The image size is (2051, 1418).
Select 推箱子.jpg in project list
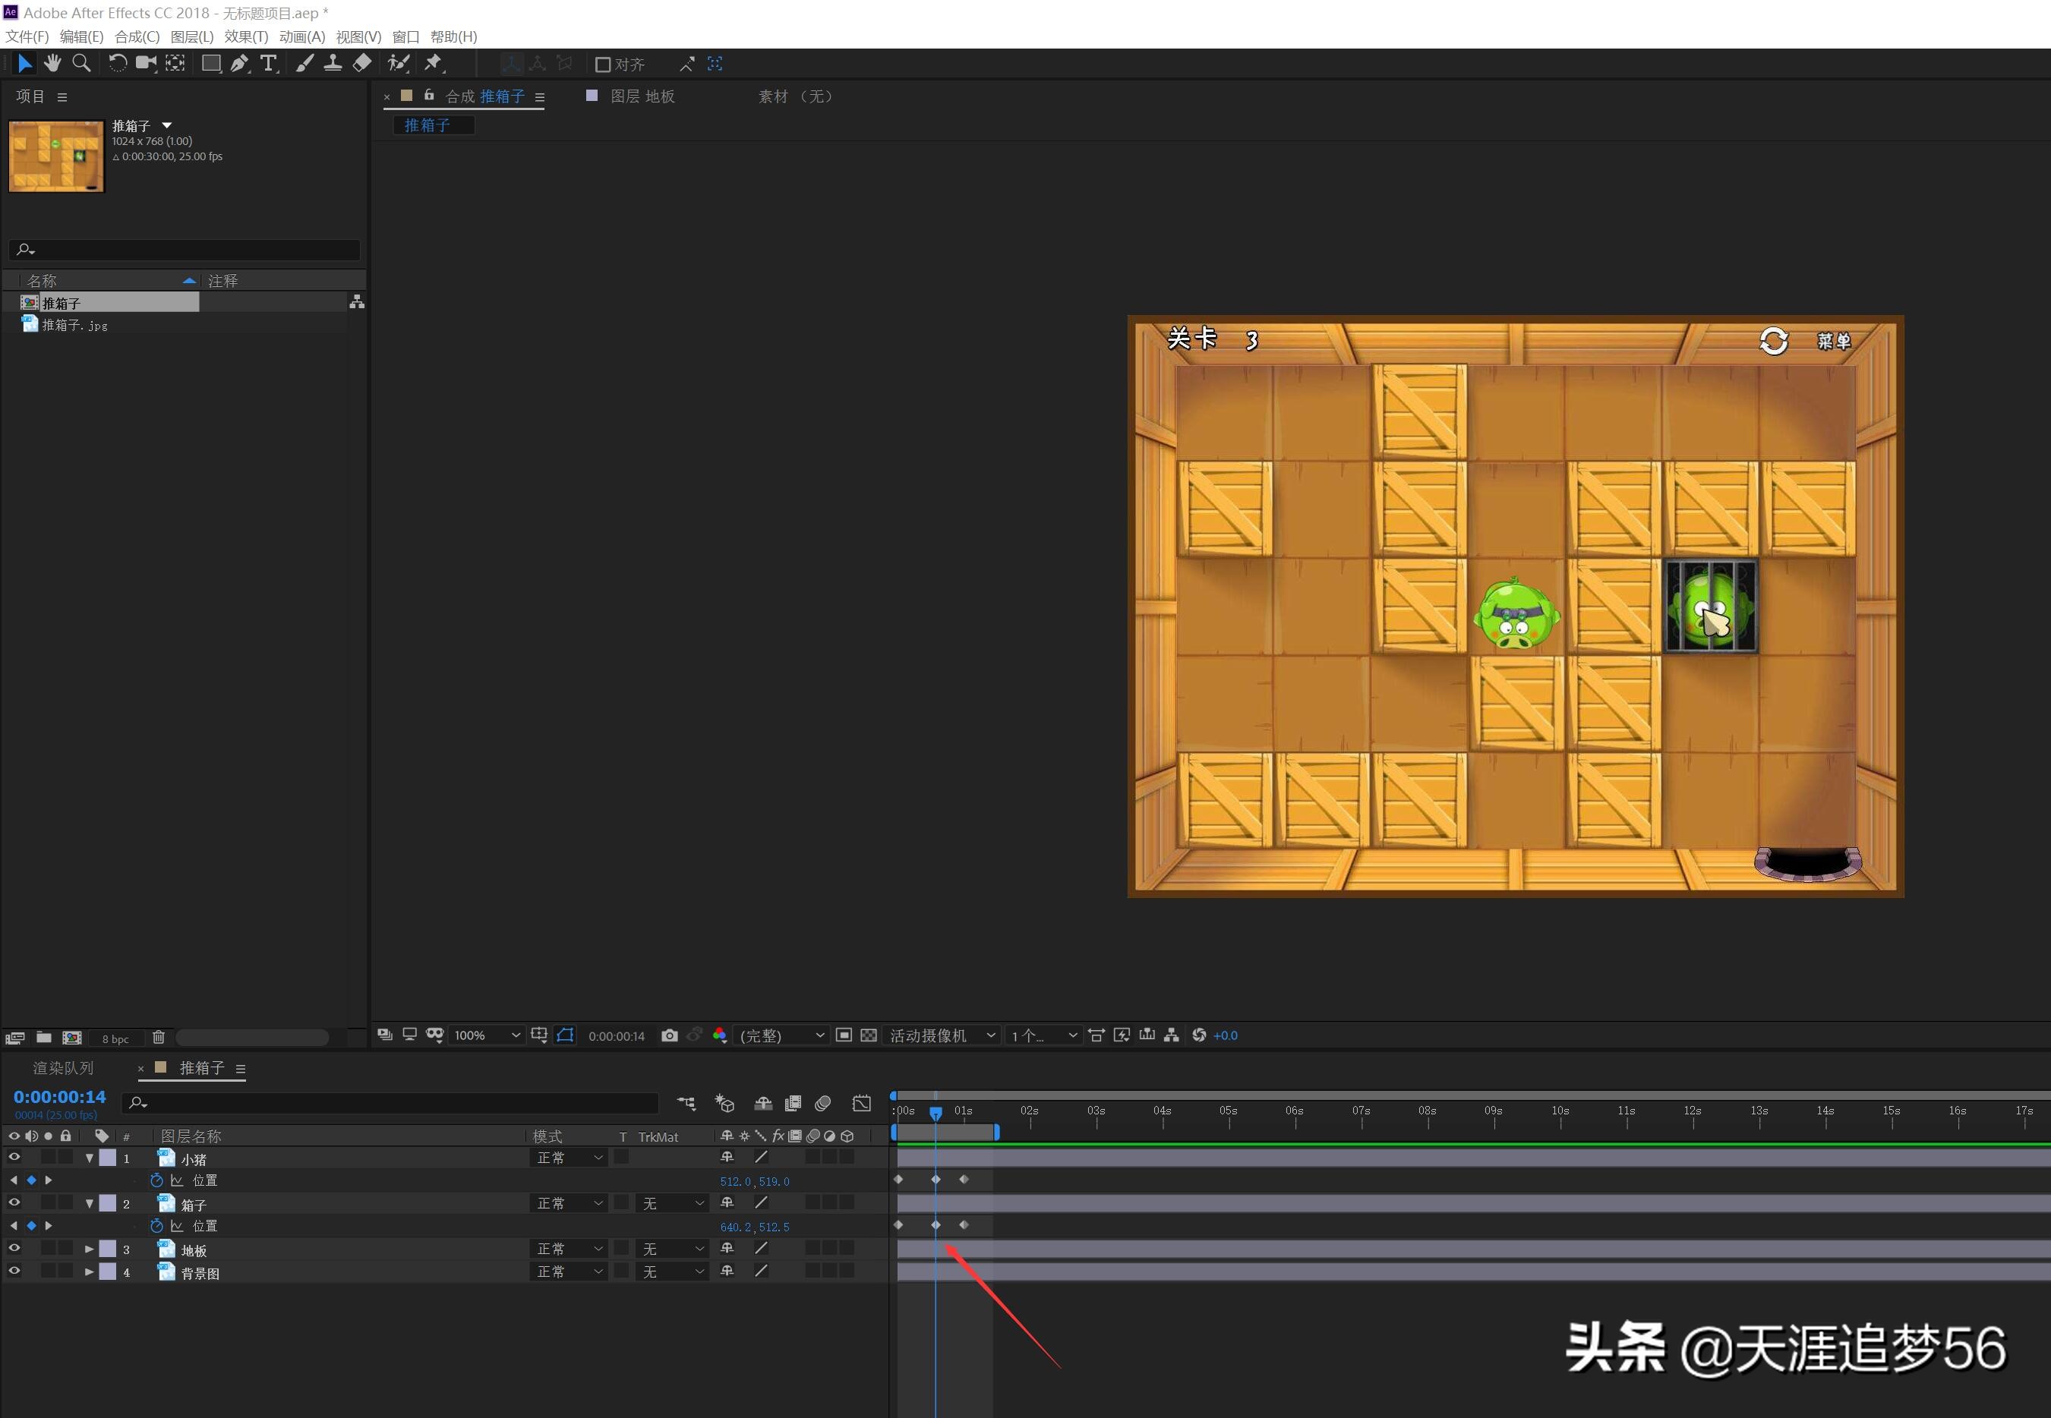coord(74,325)
